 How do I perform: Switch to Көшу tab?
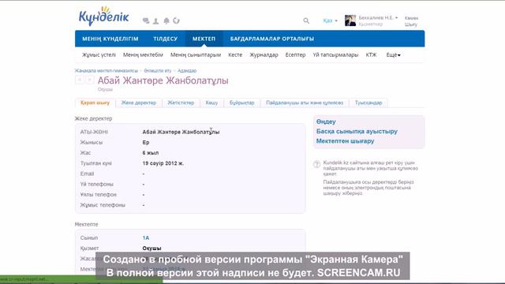[x=211, y=103]
